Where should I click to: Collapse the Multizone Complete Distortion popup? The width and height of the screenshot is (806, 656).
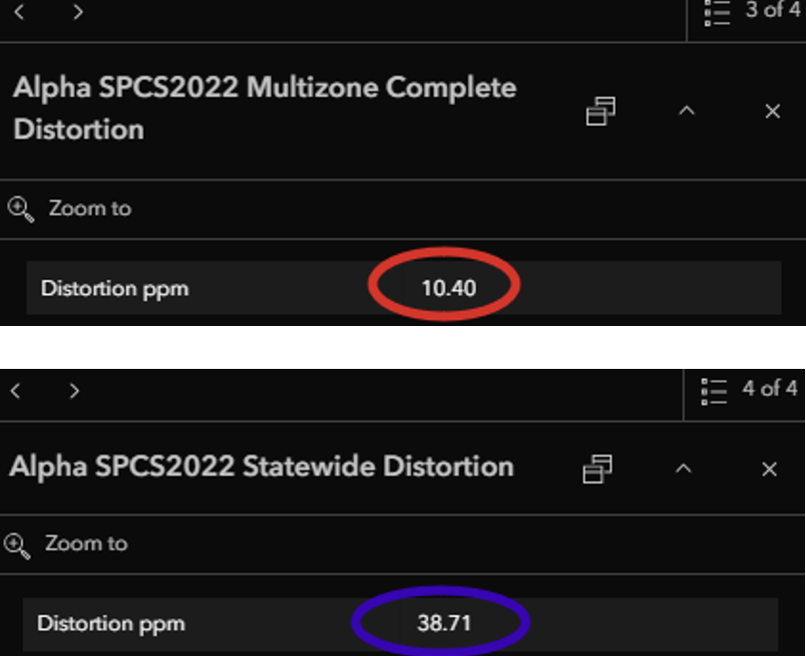pos(686,112)
